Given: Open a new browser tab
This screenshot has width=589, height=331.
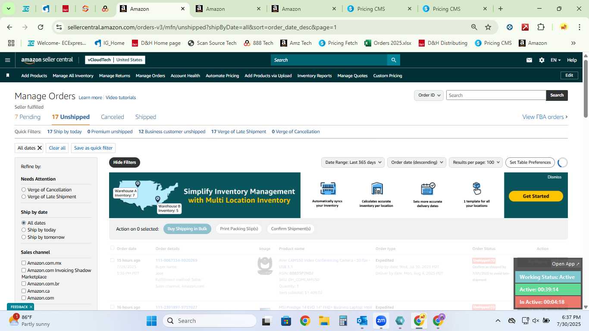Looking at the screenshot, I should [x=501, y=9].
